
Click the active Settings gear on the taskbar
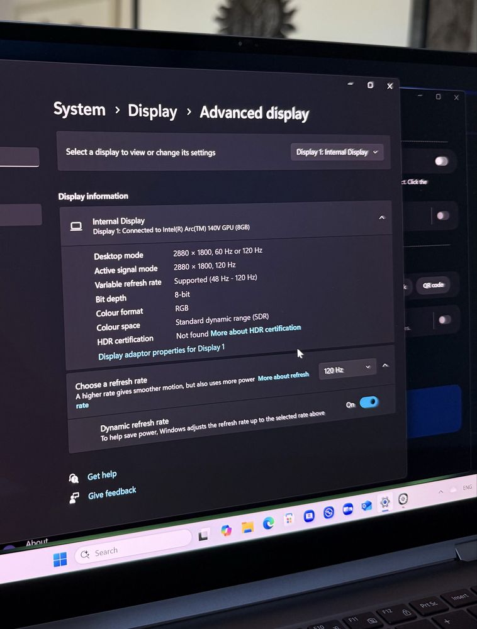tap(384, 502)
